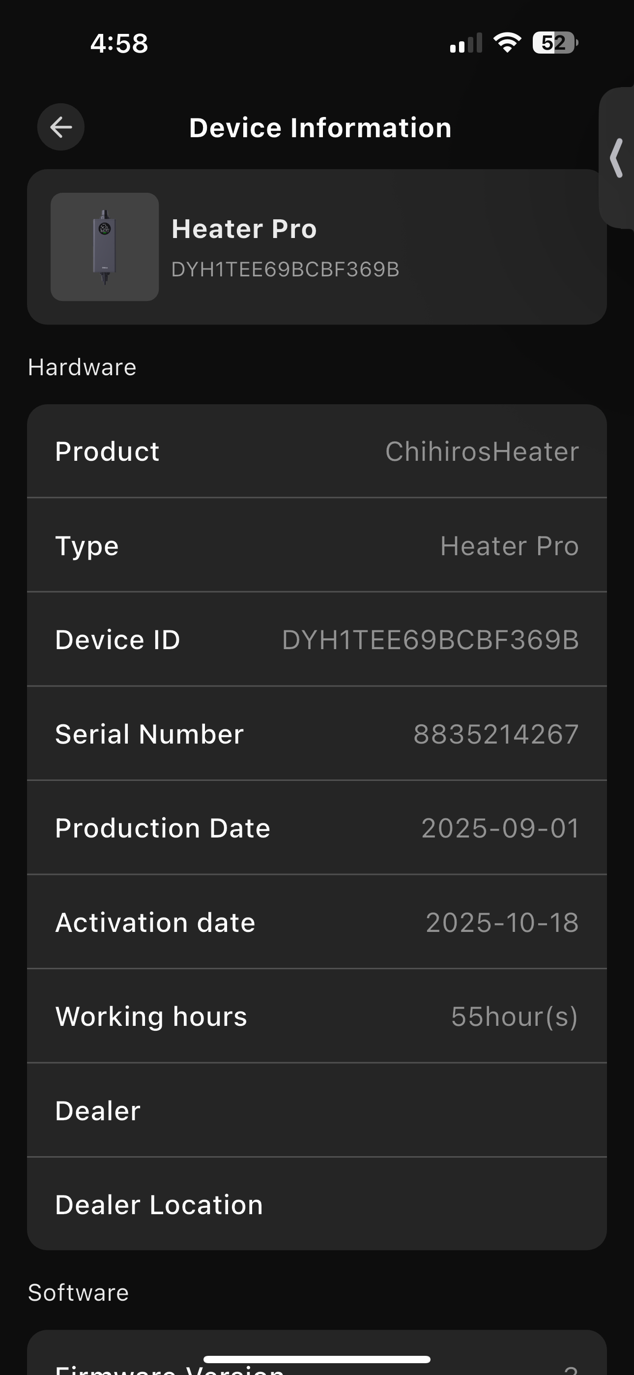This screenshot has height=1375, width=634.
Task: Tap the Working hours row
Action: (x=317, y=1016)
